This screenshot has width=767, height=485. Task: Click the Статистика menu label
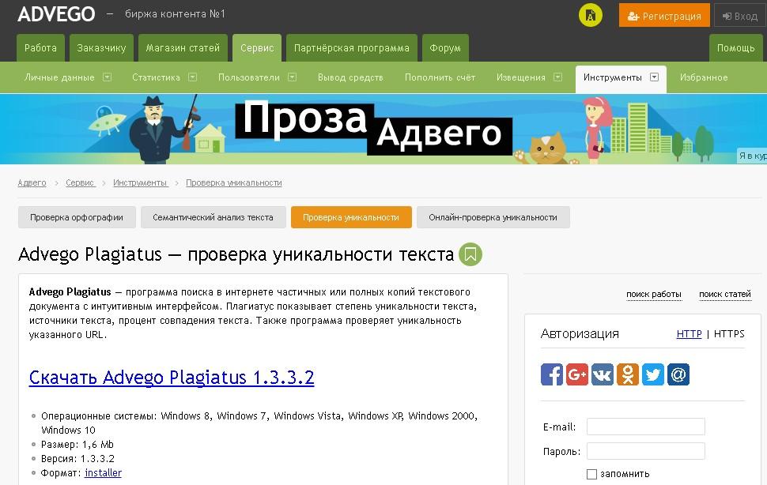pos(156,77)
